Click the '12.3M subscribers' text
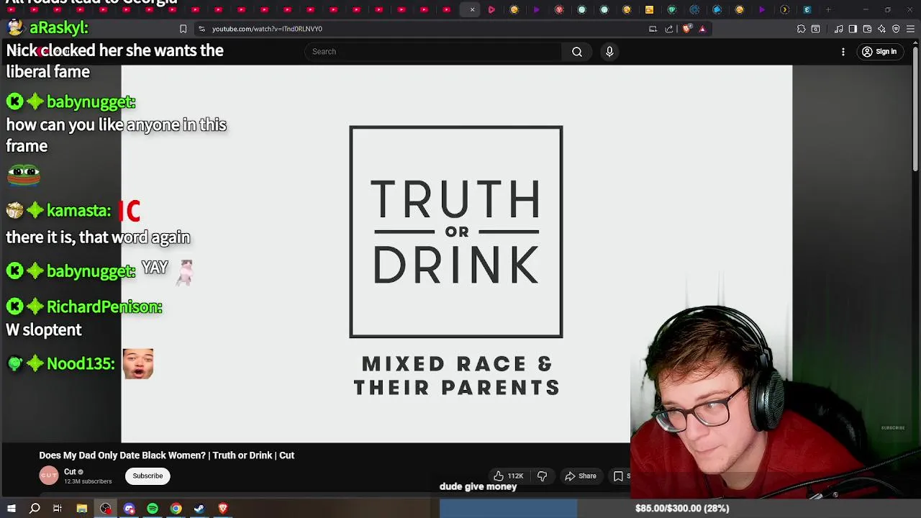This screenshot has height=518, width=921. pos(88,481)
